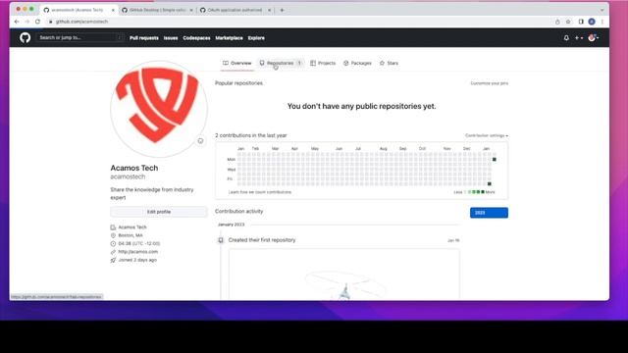
Task: Open the Chrome profile avatar
Action: [592, 22]
